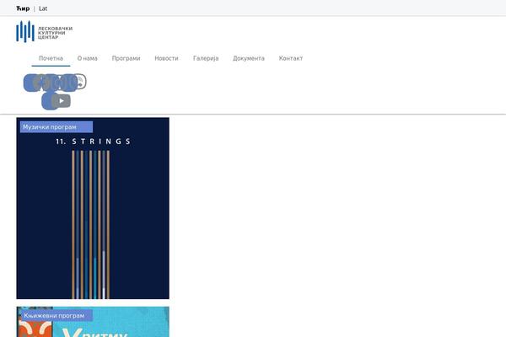
Task: Open the Галерија page
Action: tap(206, 59)
